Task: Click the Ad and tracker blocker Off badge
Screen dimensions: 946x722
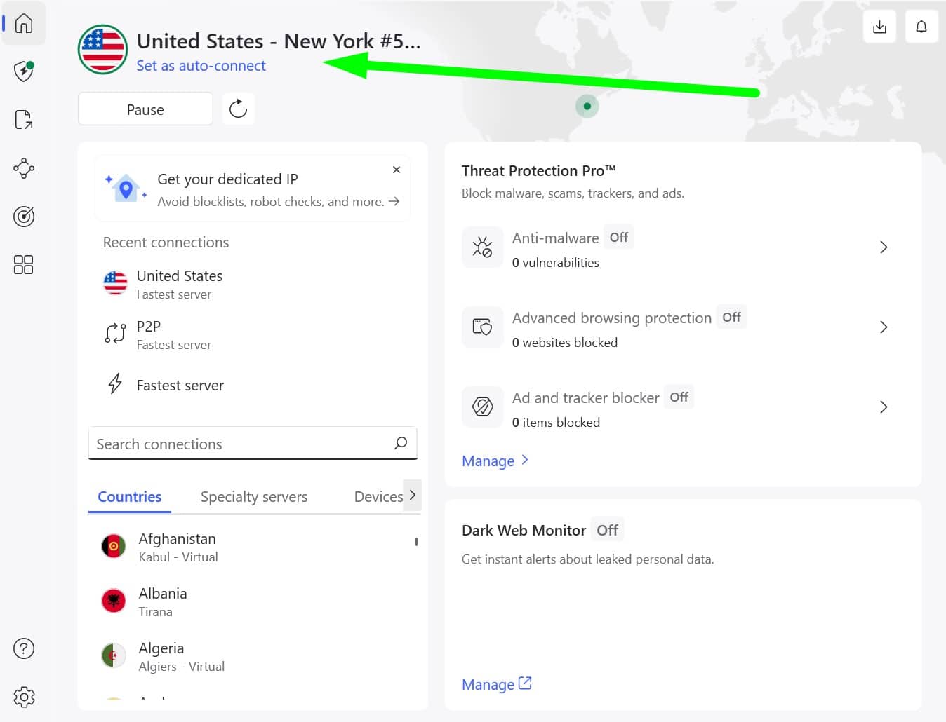Action: tap(679, 397)
